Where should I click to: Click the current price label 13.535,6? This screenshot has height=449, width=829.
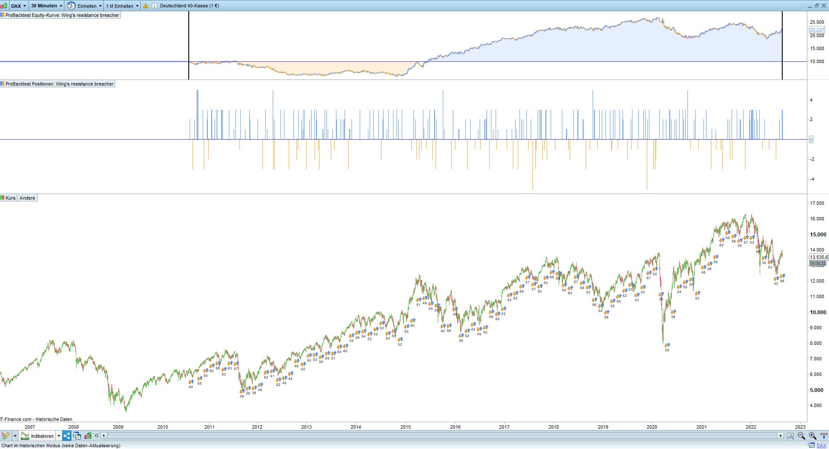819,257
